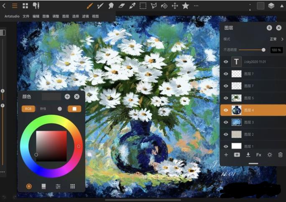Pick shade in the saturation square
286x202 pixels.
(x=51, y=146)
